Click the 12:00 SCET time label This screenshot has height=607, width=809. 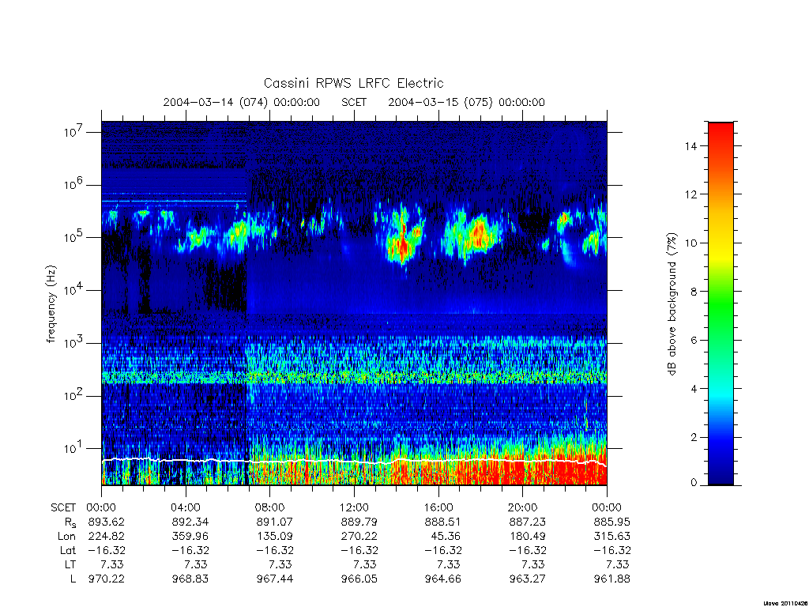[x=354, y=507]
